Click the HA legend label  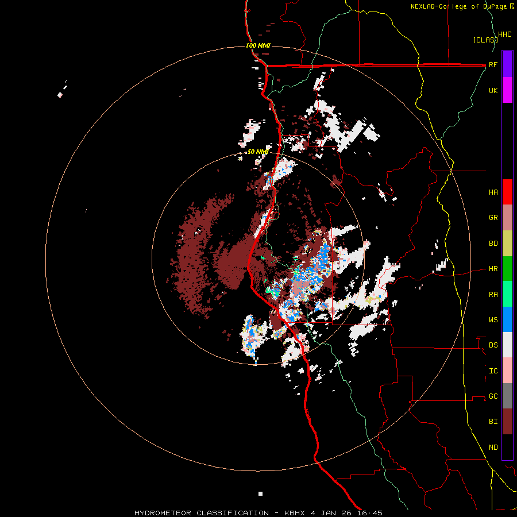(493, 192)
